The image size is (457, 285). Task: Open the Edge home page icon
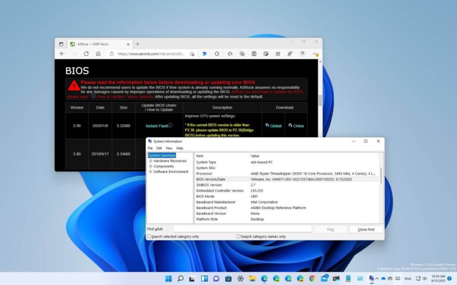click(98, 54)
